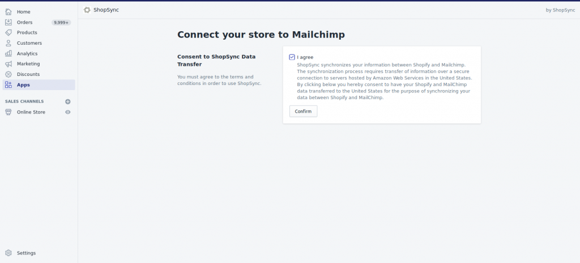Click the 'by ShopSync' text

[x=560, y=10]
